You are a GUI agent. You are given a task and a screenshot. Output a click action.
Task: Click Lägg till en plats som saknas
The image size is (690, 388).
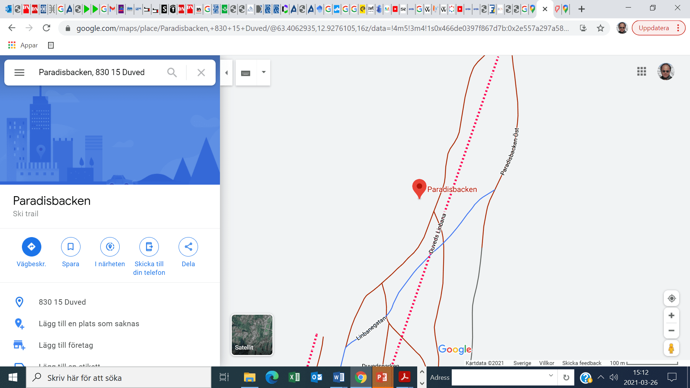click(89, 323)
